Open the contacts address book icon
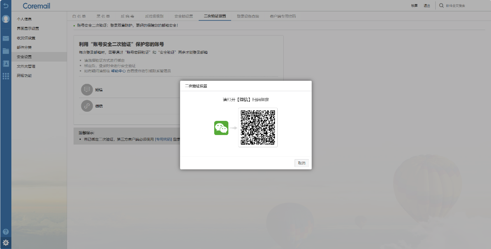Screen dimensions: 491x249 tap(5, 64)
